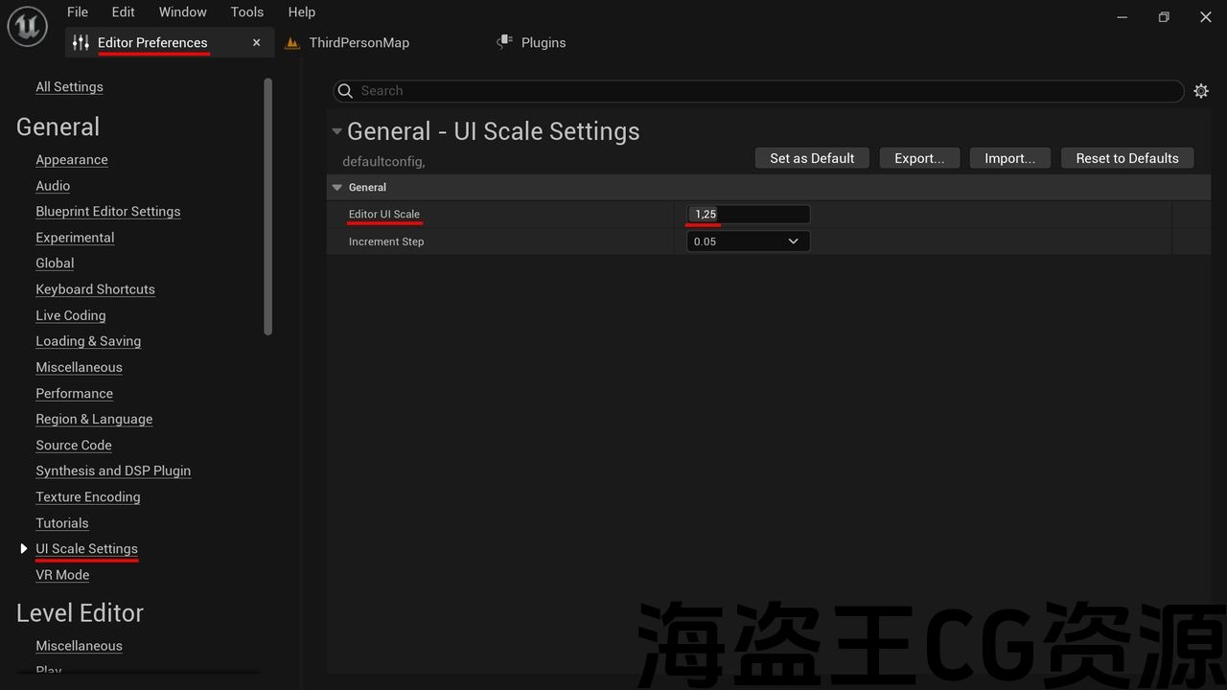Close the Editor Preferences tab
The image size is (1227, 690).
point(256,43)
